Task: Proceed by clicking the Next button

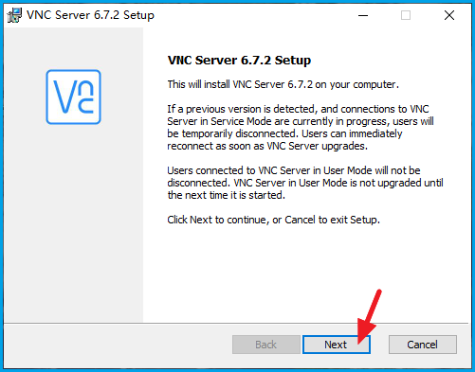Action: (x=337, y=345)
